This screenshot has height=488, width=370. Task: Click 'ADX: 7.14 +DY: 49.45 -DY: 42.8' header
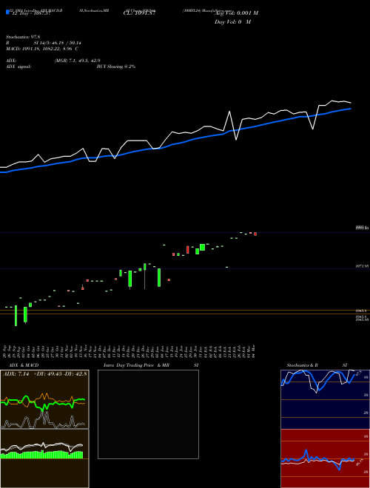point(45,374)
